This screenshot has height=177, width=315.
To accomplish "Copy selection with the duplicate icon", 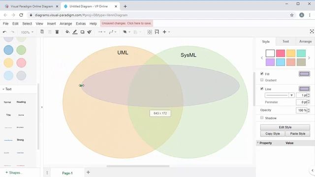I will [42, 31].
